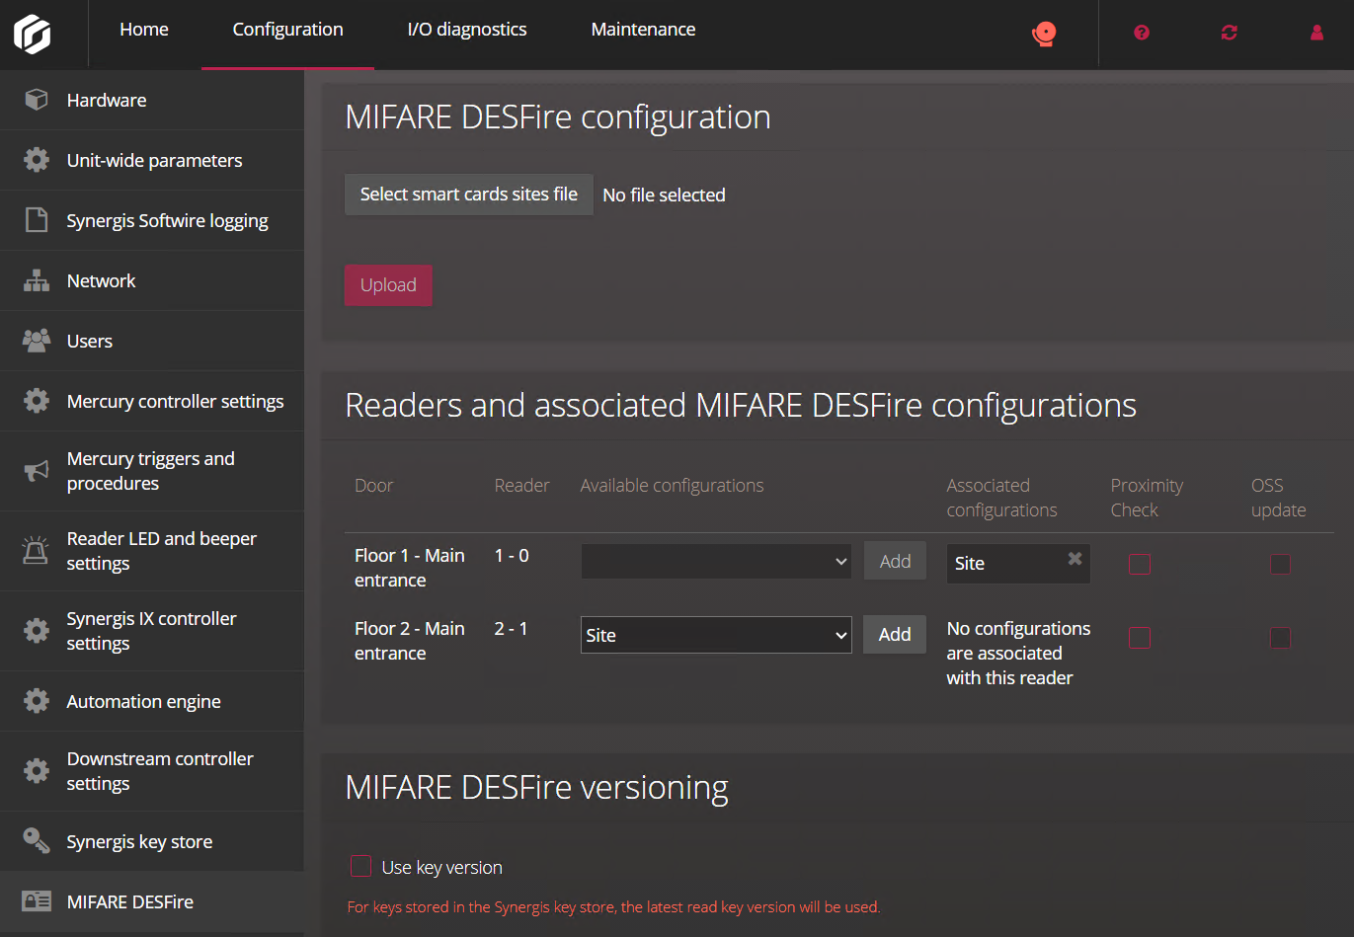Check Proximity Check for Floor 1 reader
Screen dimensions: 1354x937
pos(1140,564)
